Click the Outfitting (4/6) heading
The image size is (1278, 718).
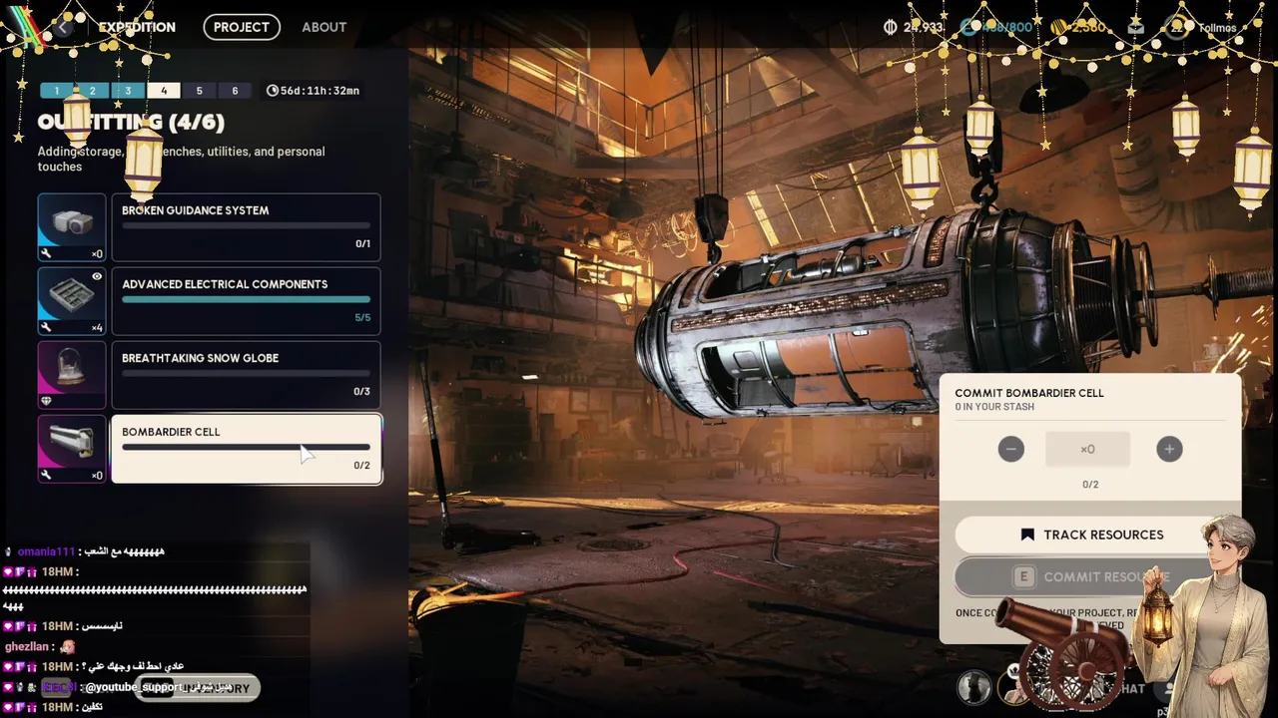coord(131,123)
